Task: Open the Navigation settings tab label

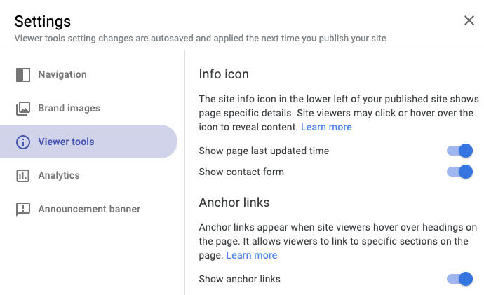Action: (x=62, y=75)
